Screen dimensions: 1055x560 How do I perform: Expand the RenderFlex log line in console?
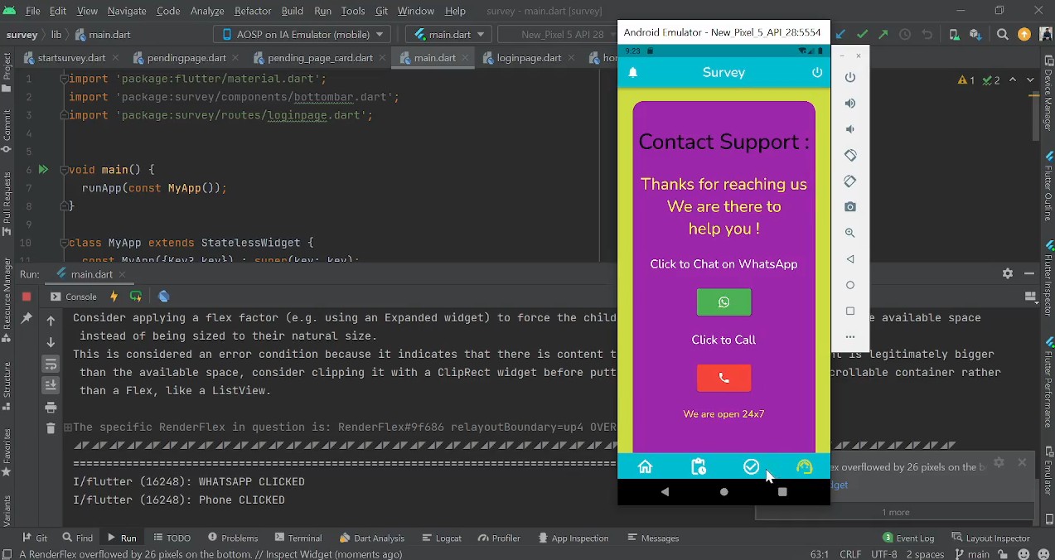pyautogui.click(x=67, y=427)
